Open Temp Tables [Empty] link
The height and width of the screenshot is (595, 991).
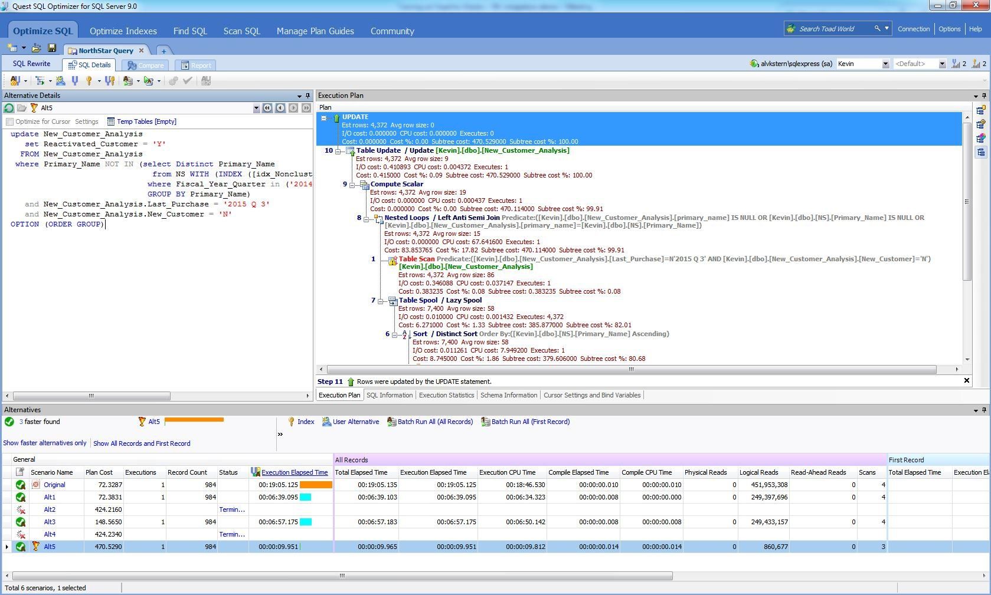(142, 121)
